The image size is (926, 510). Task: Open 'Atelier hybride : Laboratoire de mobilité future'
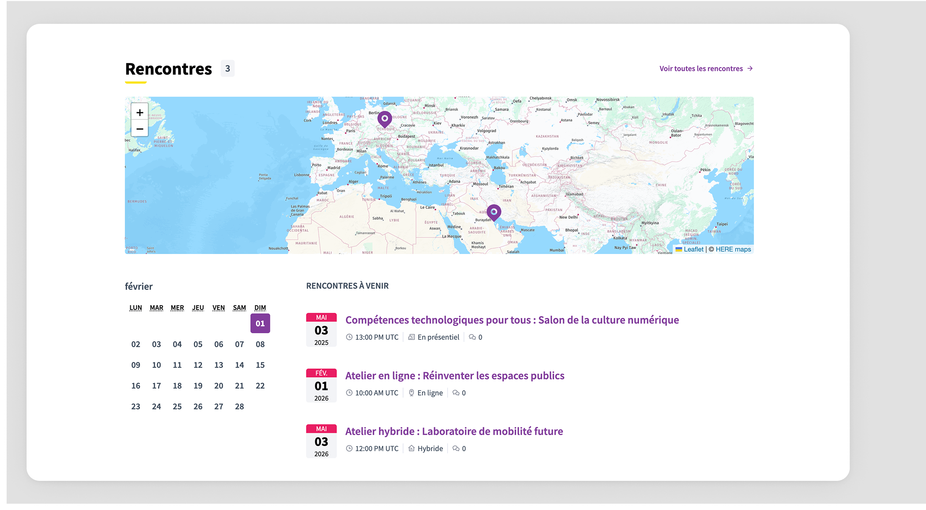pos(454,431)
